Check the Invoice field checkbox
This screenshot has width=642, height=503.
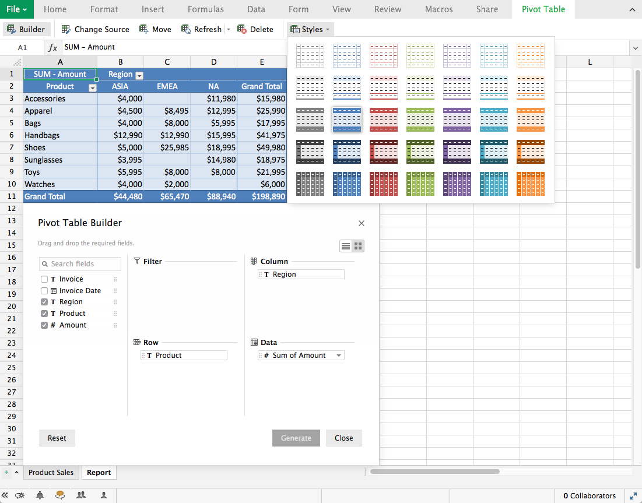(x=44, y=279)
